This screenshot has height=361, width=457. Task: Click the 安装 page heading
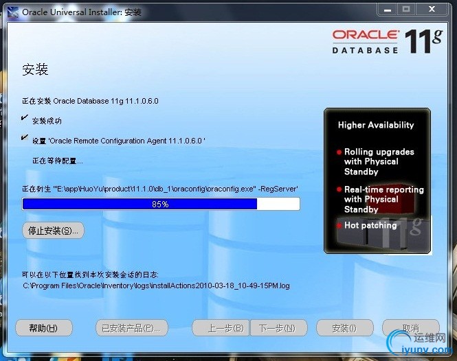[35, 69]
